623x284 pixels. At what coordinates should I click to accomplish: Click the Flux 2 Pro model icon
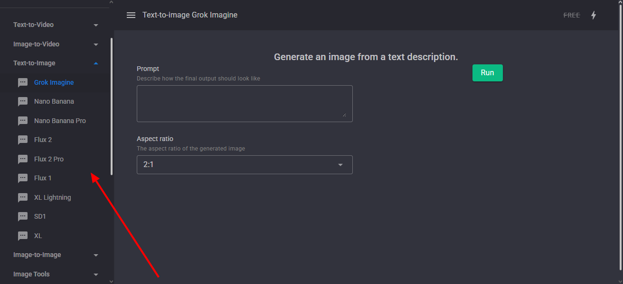tap(23, 159)
